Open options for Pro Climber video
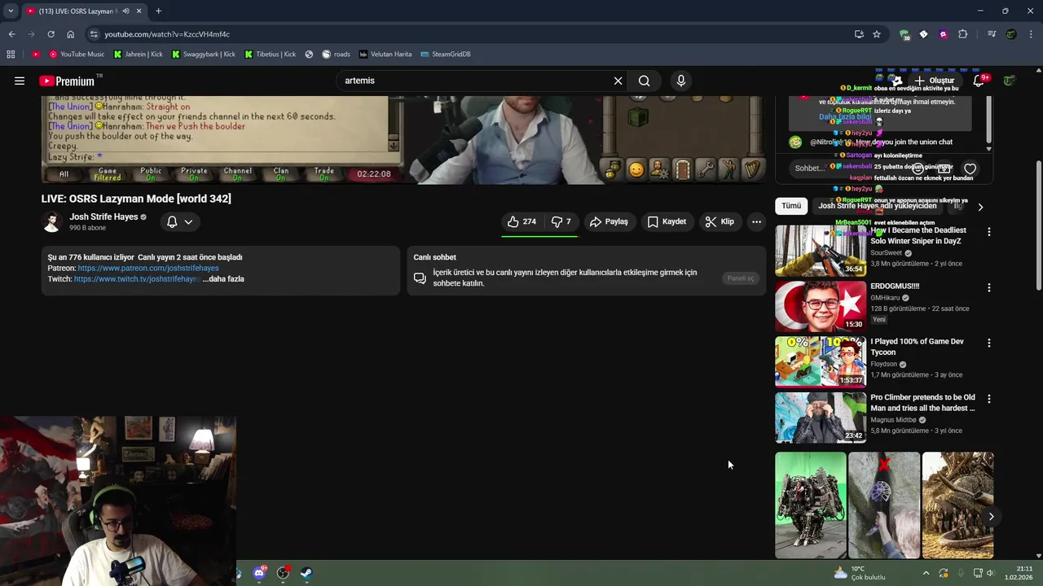This screenshot has width=1043, height=586. 988,399
